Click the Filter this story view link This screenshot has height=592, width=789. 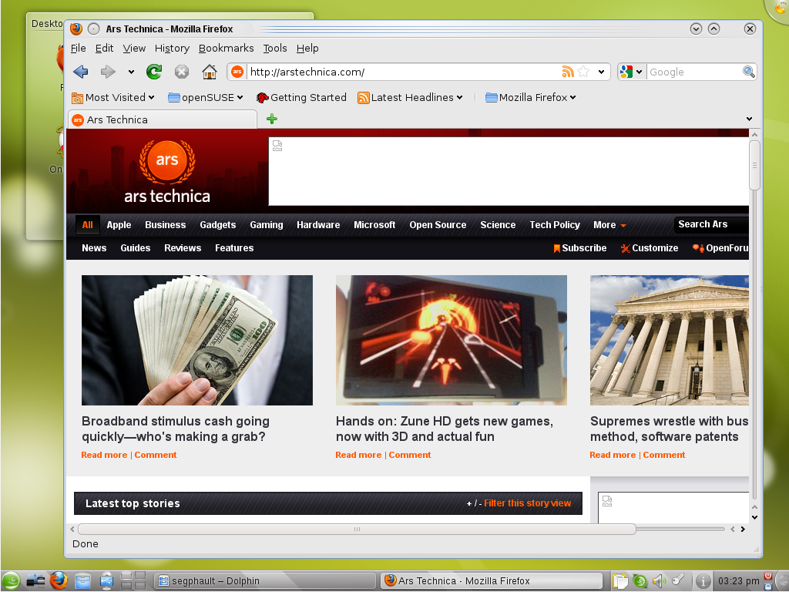[x=527, y=503]
